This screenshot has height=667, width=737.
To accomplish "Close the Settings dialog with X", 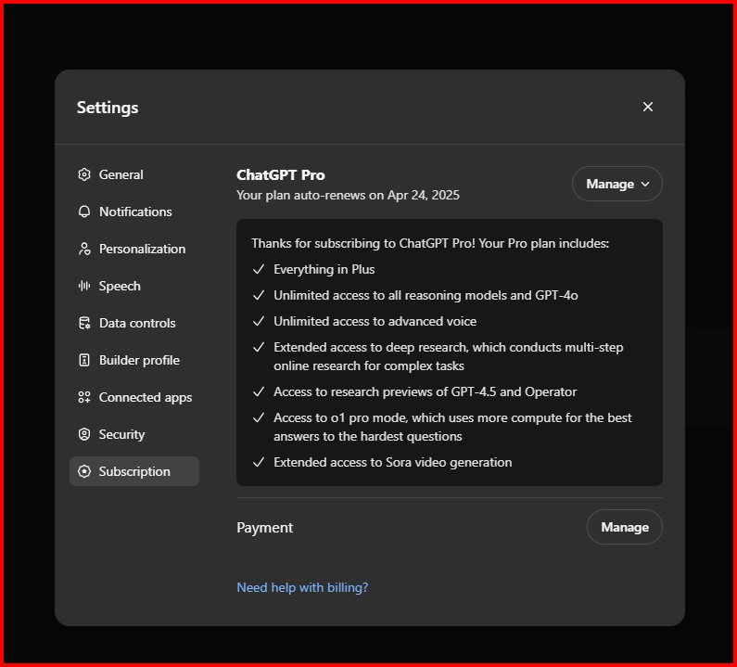I will pos(648,107).
